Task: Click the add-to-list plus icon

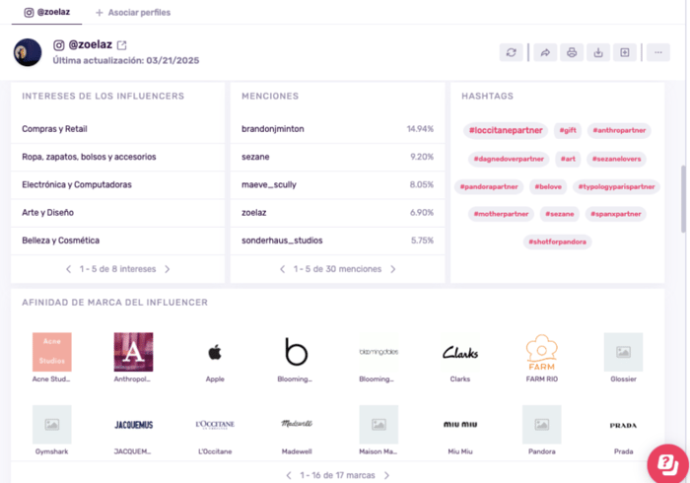Action: coord(625,52)
